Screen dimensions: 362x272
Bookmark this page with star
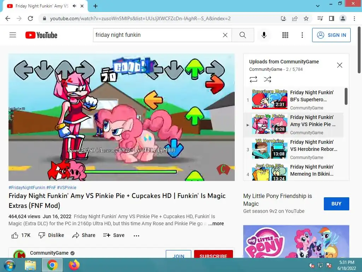306,18
